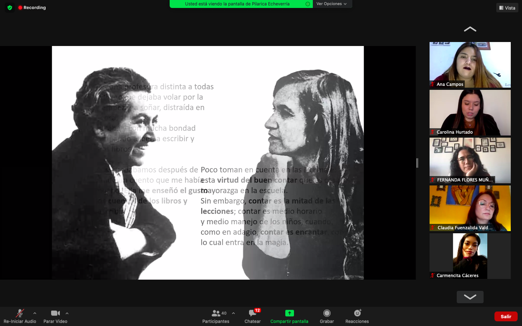
Task: Click the green encryption shield icon
Action: point(10,8)
